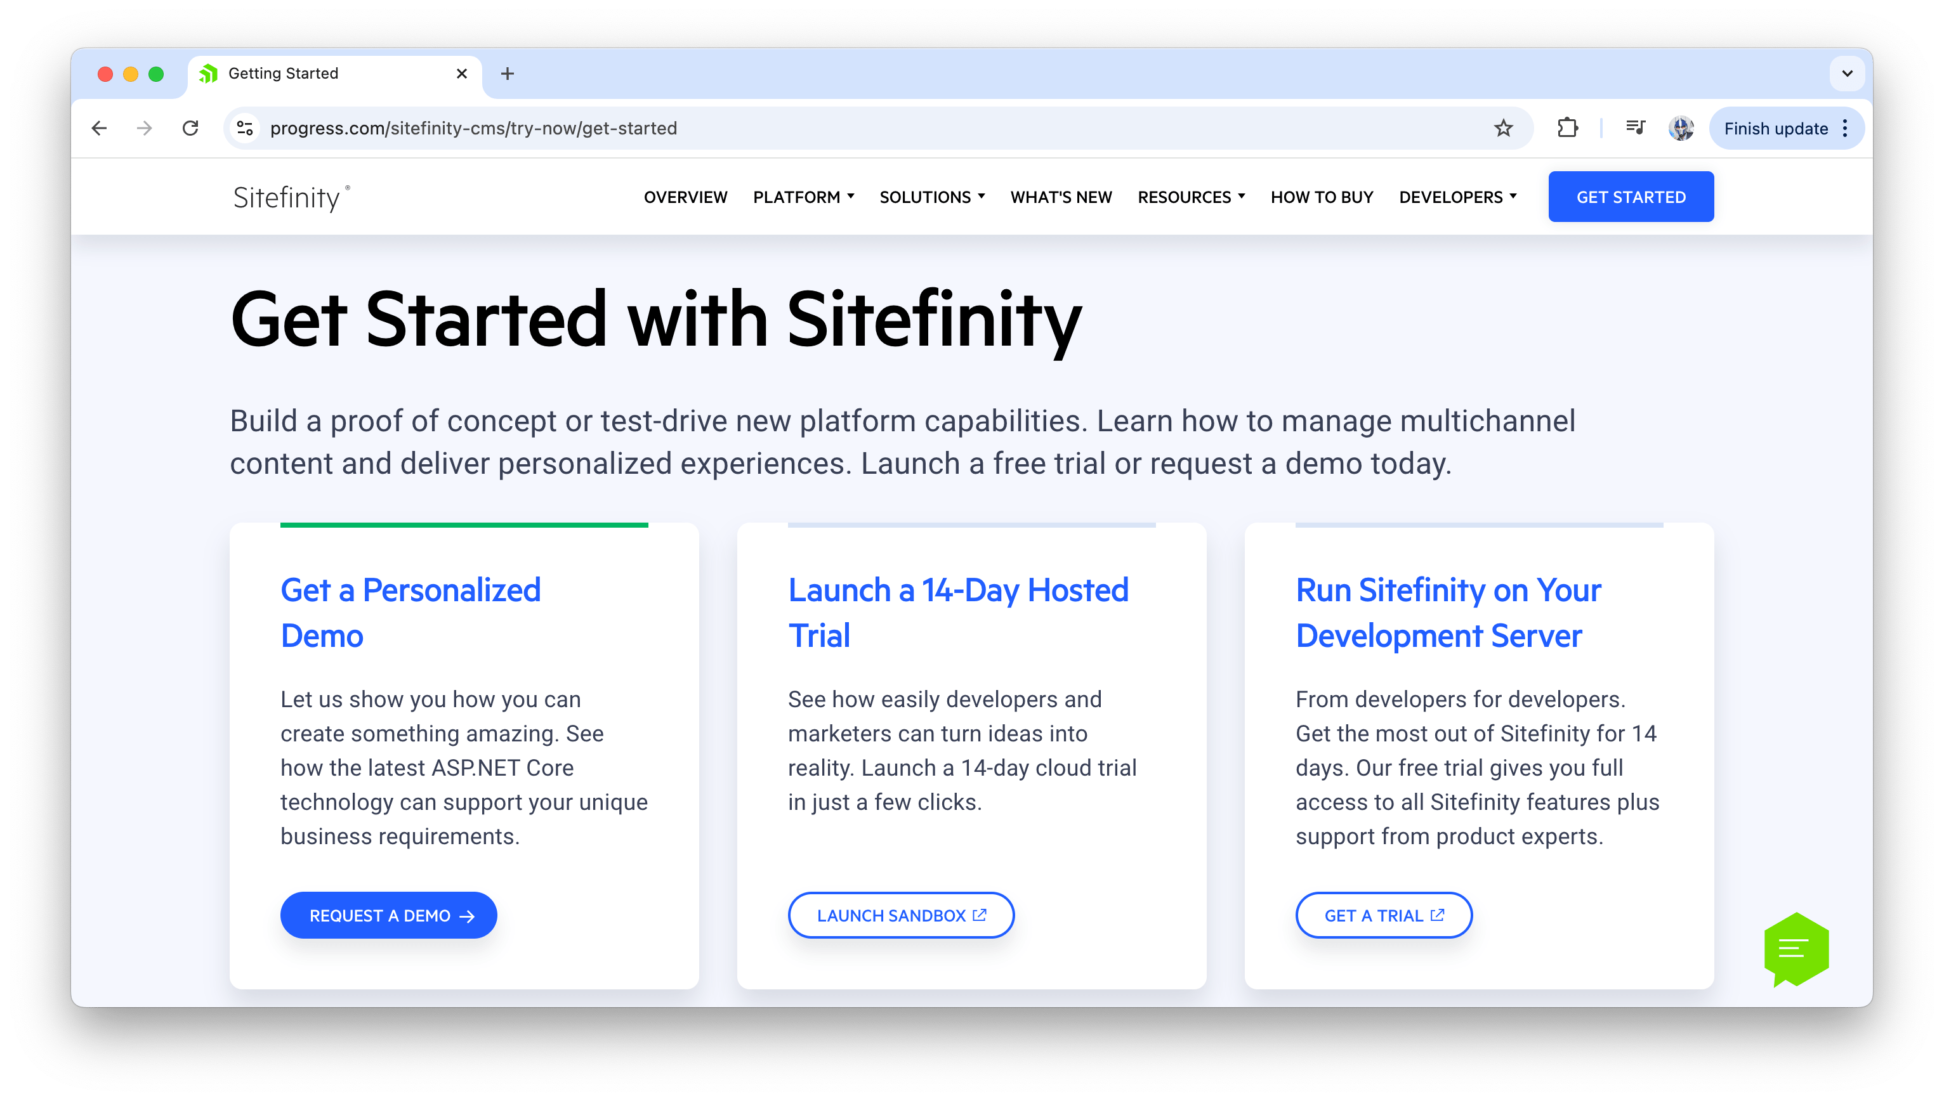Image resolution: width=1944 pixels, height=1101 pixels.
Task: Open the What's New page
Action: pyautogui.click(x=1060, y=197)
